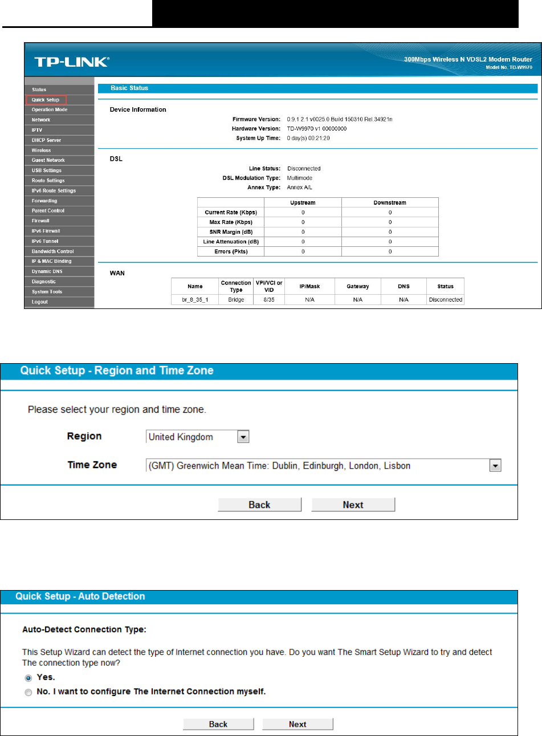Click Back in Region and Time Zone
Viewport: 542px width, 736px height.
[259, 505]
